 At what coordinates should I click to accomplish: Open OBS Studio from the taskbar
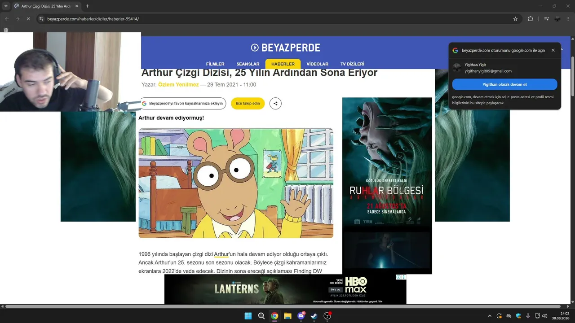point(327,316)
